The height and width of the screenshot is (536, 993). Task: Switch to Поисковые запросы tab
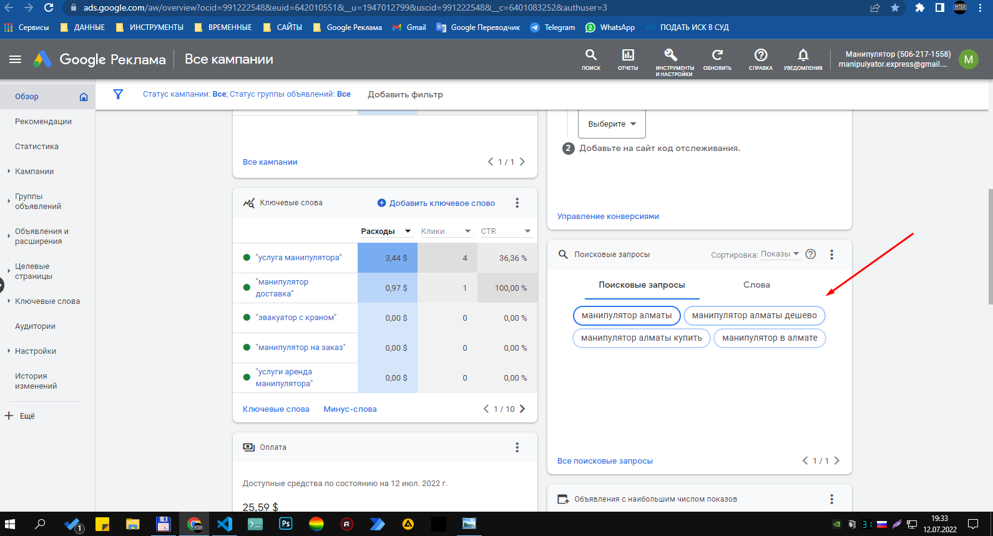tap(642, 285)
